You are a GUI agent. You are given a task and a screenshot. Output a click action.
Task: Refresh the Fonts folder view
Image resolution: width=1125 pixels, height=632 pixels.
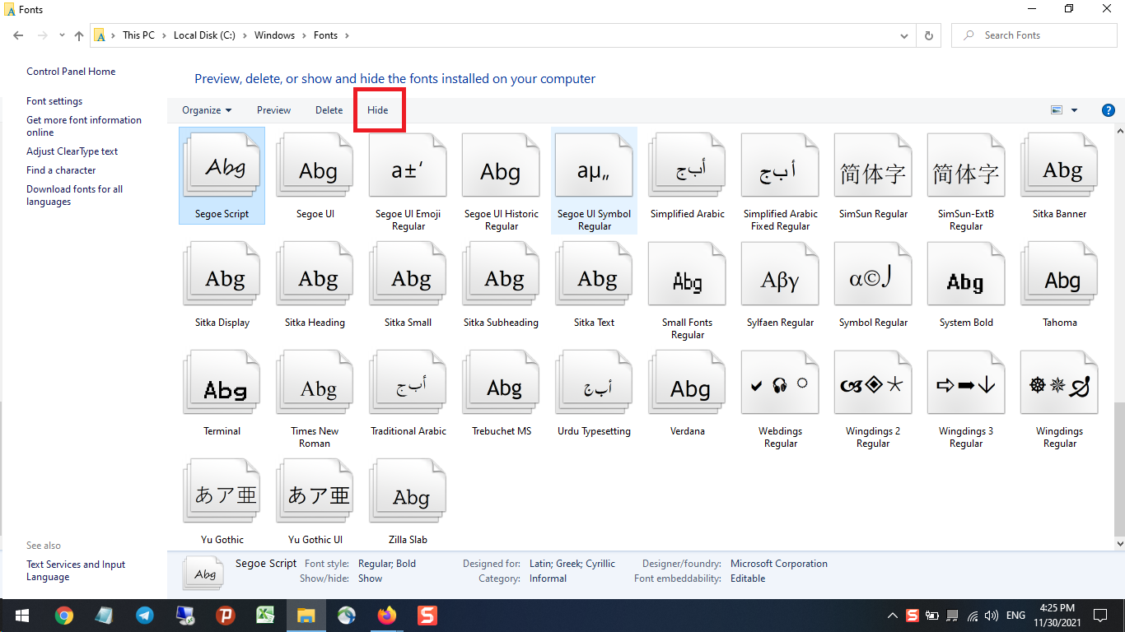pyautogui.click(x=929, y=35)
